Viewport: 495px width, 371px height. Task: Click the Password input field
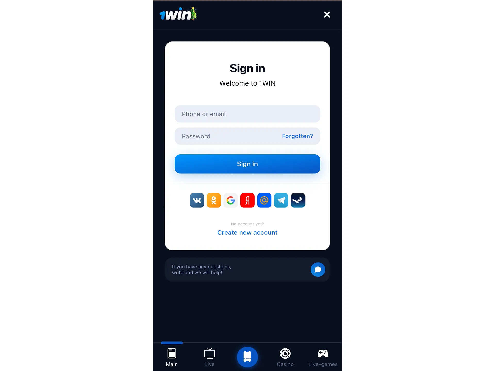[247, 136]
